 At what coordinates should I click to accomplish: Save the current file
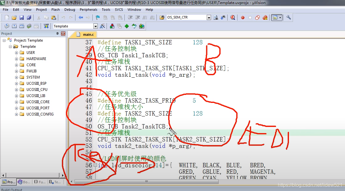[22, 18]
